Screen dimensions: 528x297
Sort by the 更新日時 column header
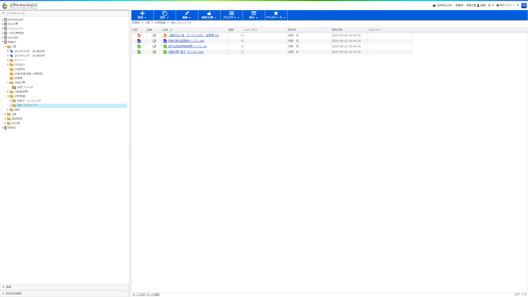point(349,30)
